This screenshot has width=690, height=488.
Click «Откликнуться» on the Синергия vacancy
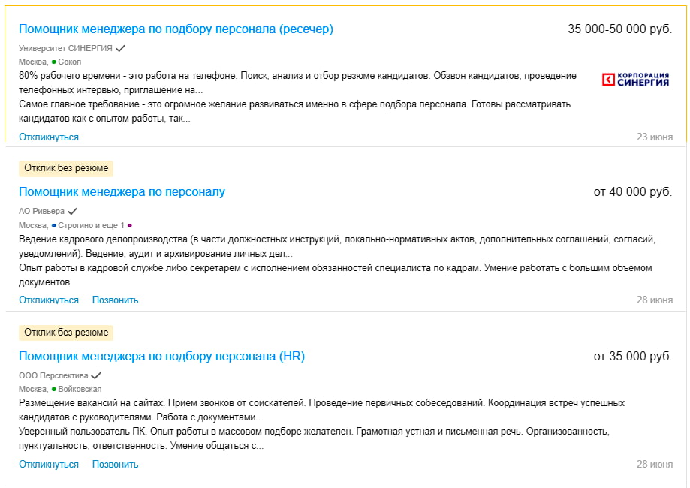tap(48, 137)
